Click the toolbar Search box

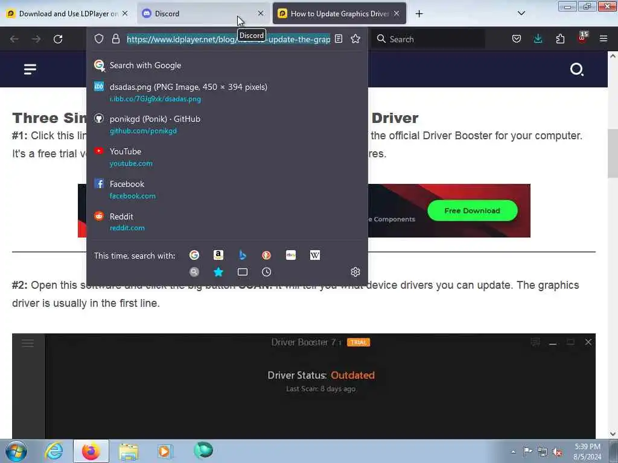pyautogui.click(x=429, y=39)
